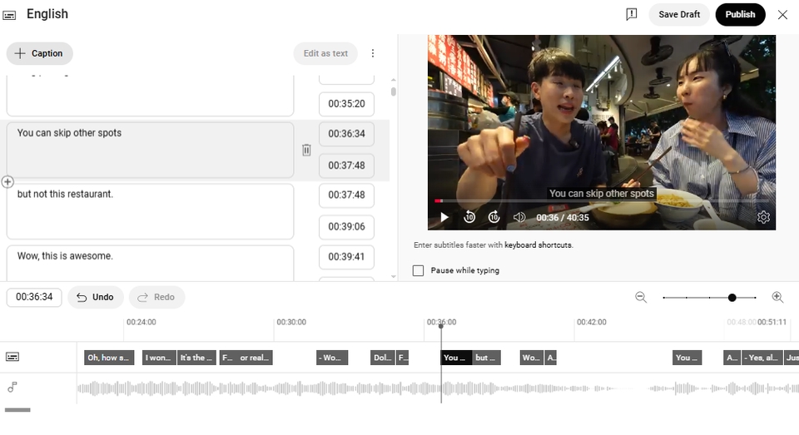This screenshot has width=799, height=435.
Task: Select 'I won...' timeline caption block
Action: [x=159, y=358]
